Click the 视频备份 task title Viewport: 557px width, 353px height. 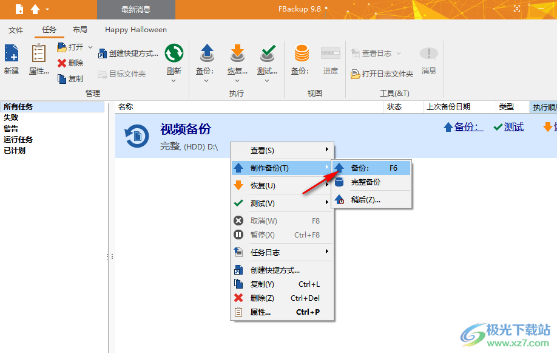tap(186, 129)
